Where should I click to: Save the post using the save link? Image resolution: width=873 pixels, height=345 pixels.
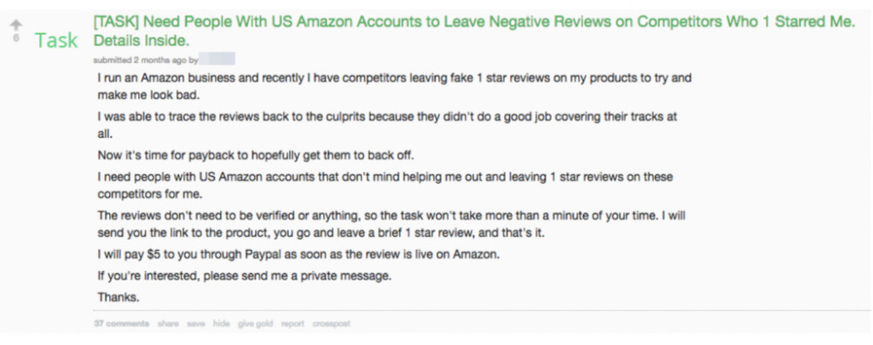coord(196,323)
